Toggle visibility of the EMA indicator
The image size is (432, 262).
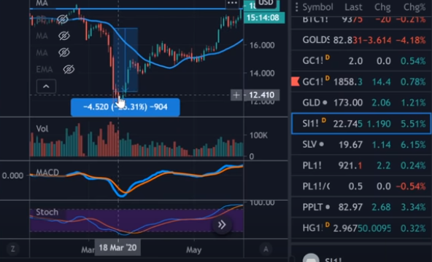pos(69,69)
